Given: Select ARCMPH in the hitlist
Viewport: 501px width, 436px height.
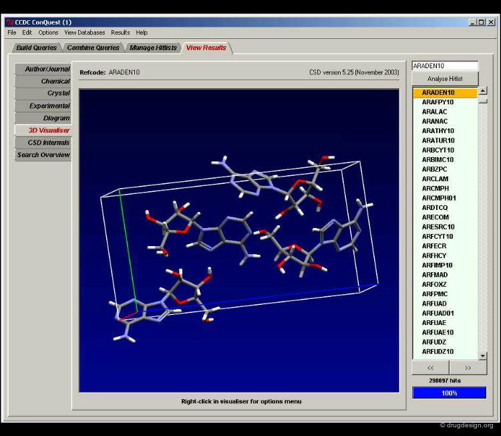Looking at the screenshot, I should click(445, 189).
